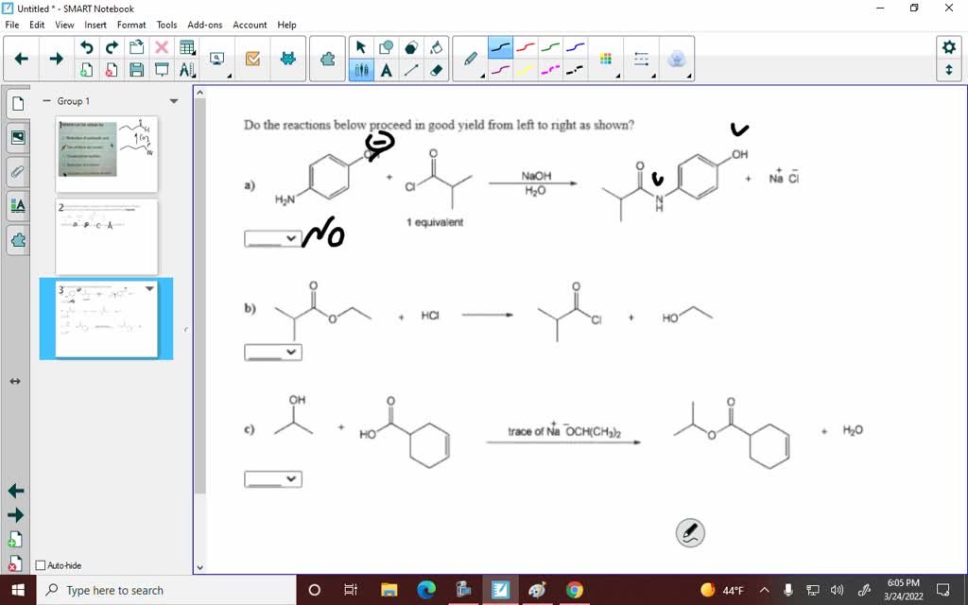
Task: Select the red pen color swatch
Action: pyautogui.click(x=526, y=45)
